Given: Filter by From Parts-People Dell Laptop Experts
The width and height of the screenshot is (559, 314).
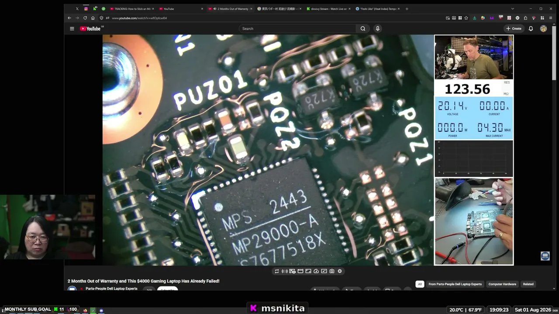Looking at the screenshot, I should click(455, 284).
